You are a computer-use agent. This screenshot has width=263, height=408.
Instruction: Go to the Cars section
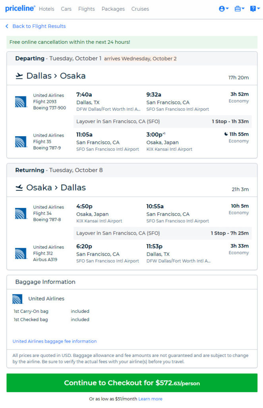point(66,9)
